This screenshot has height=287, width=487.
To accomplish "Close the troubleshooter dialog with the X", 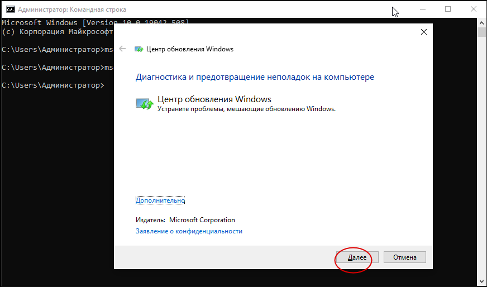I will click(x=423, y=32).
